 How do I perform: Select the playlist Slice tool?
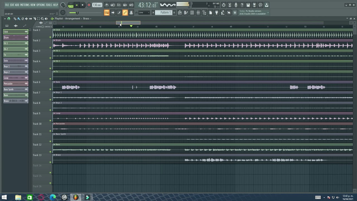coord(34,19)
